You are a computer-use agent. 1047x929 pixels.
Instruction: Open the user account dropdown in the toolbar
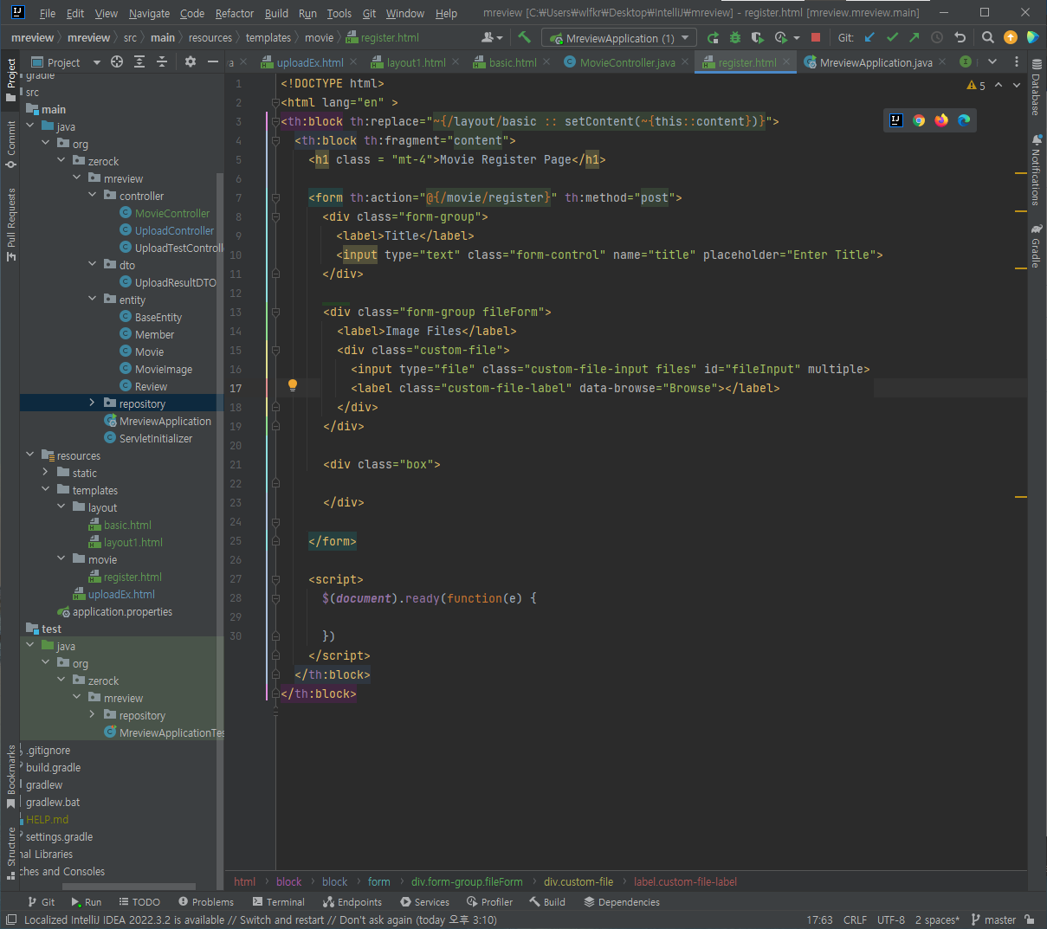point(492,37)
